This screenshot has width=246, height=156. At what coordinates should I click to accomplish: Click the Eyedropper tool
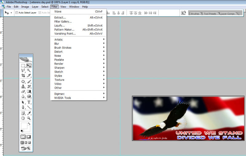tap(29, 113)
